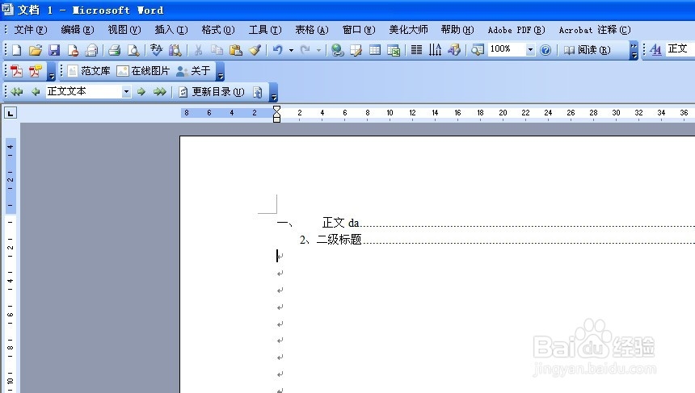Insert Excel worksheet icon
The height and width of the screenshot is (393, 695).
point(394,49)
